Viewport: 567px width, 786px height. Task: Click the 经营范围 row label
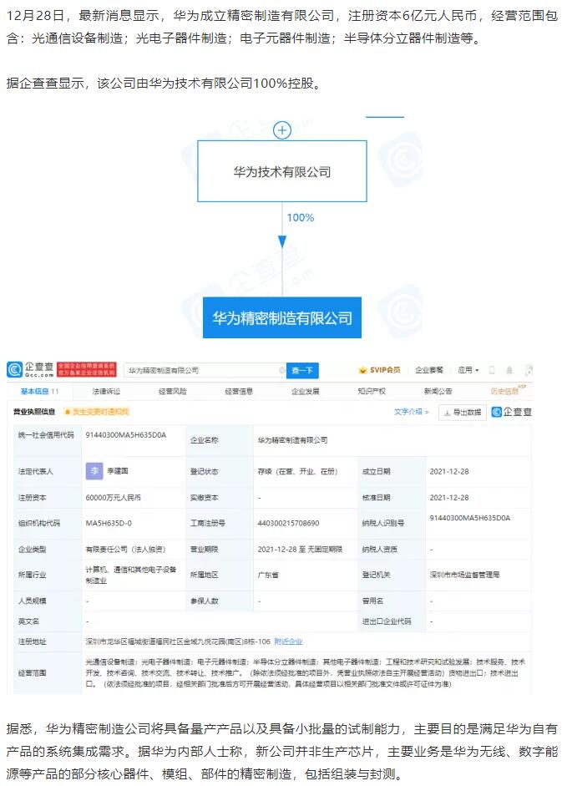(x=32, y=672)
